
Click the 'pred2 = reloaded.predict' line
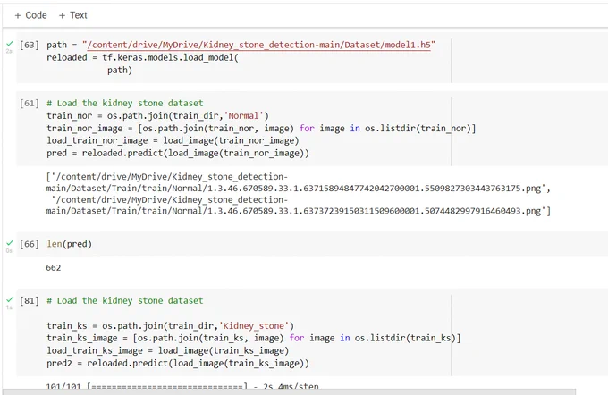pos(178,363)
